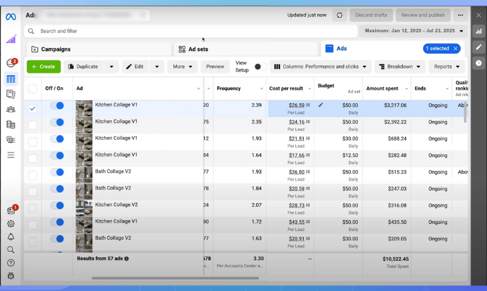Click the vertical scrollbar at the table's right edge
Viewport: 487px width, 291px height.
[465, 112]
